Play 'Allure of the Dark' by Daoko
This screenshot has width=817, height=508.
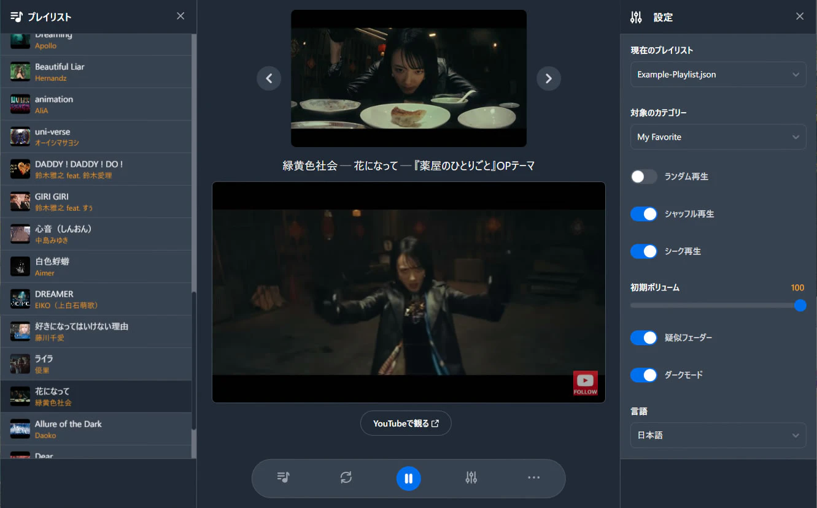[96, 429]
